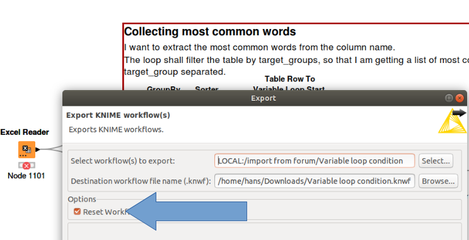Click the 'Options' group label

[x=82, y=199]
